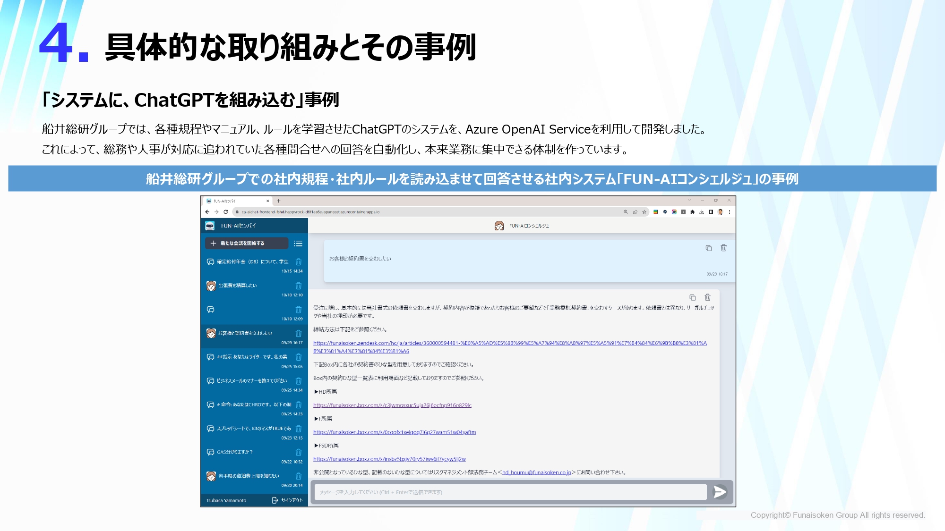
Task: Start a new conversation (新たな会話を開始する)
Action: (247, 244)
